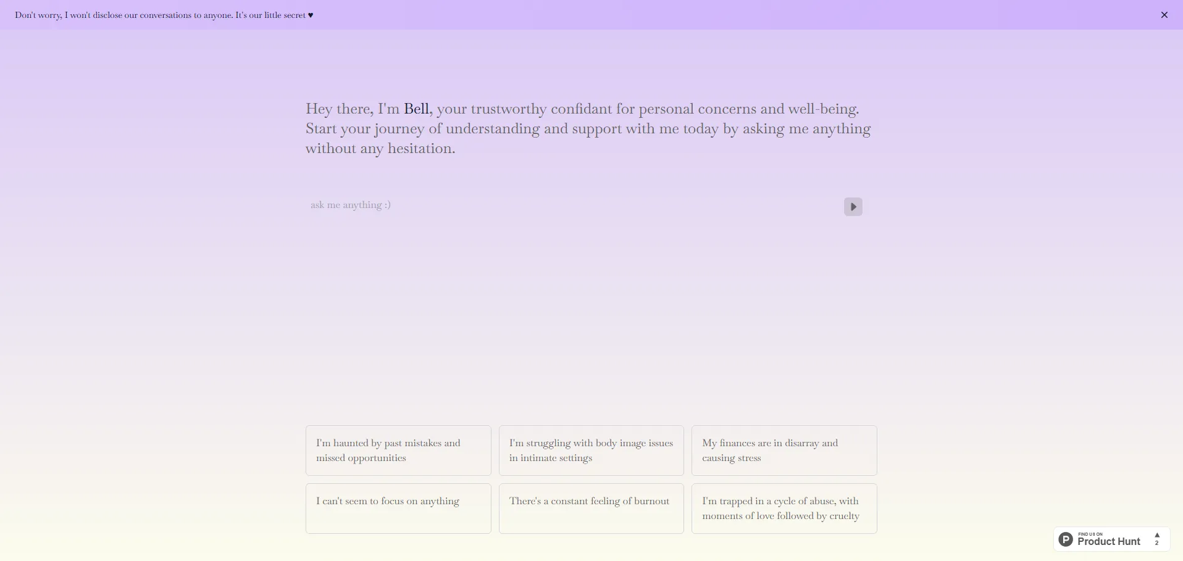Click the name "Bell" in the greeting
The image size is (1183, 561).
pos(417,109)
